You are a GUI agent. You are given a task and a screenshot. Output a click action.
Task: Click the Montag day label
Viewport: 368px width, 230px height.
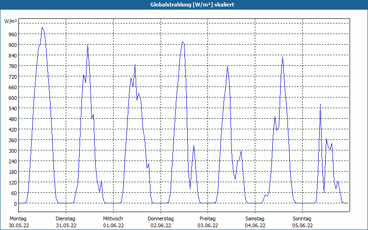18,219
